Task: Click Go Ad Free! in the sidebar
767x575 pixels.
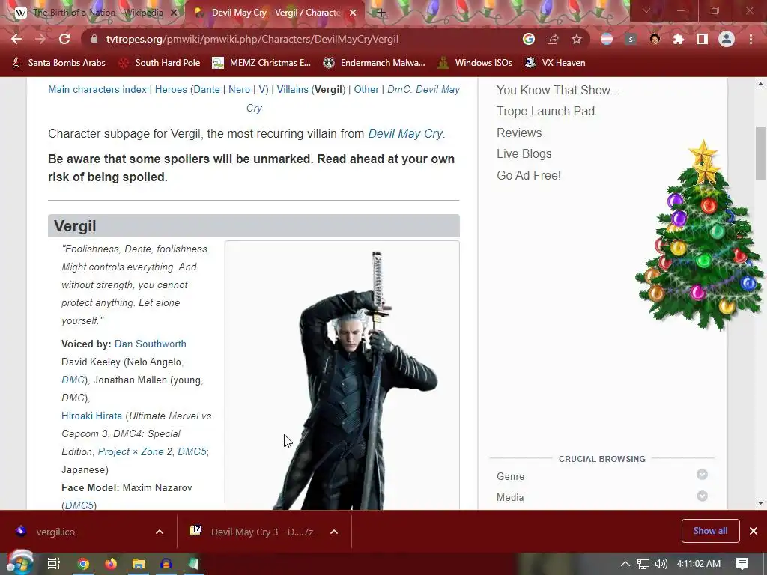Action: point(529,175)
